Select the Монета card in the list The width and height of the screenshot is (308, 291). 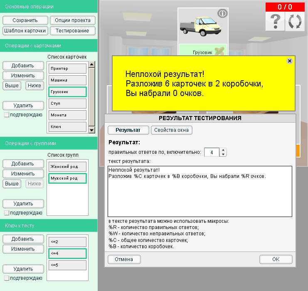pyautogui.click(x=67, y=115)
